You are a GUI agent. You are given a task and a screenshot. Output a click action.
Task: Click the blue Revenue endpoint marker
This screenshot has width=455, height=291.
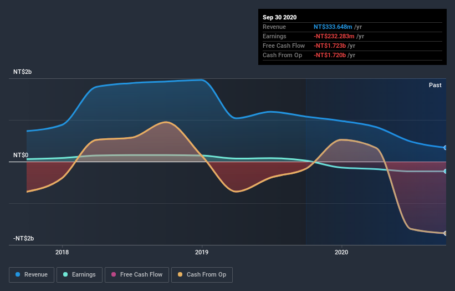tap(446, 148)
